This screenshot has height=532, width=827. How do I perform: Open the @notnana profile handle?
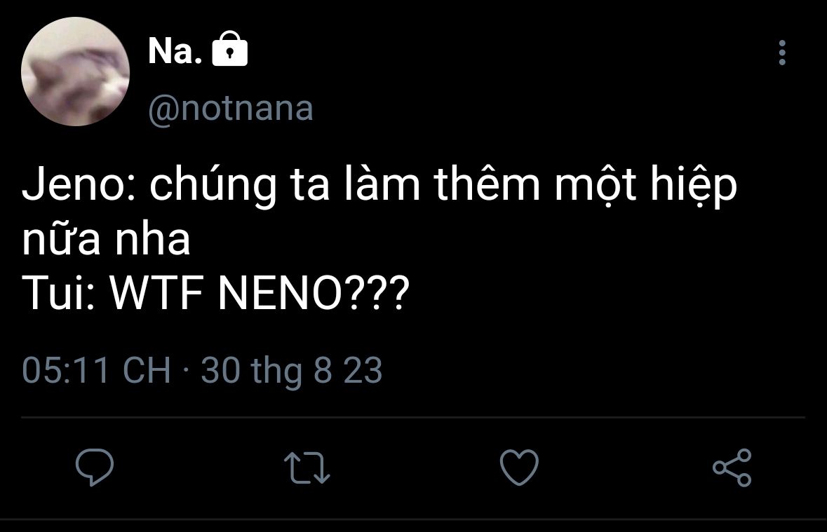coord(231,109)
